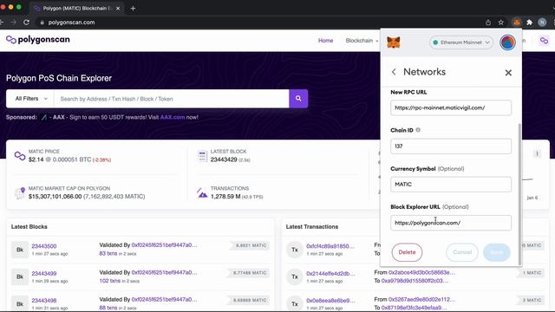Open the 83 txns link
Screen dimensions: 555x312
pyautogui.click(x=108, y=253)
